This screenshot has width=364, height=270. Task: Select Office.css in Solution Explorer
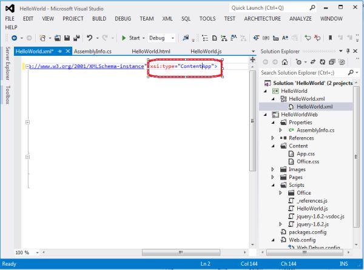pos(308,161)
